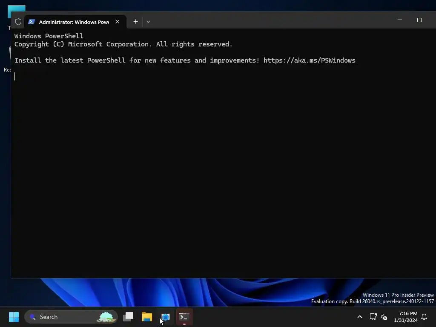Viewport: 436px width, 327px height.
Task: Open notifications bell icon
Action: [x=424, y=317]
